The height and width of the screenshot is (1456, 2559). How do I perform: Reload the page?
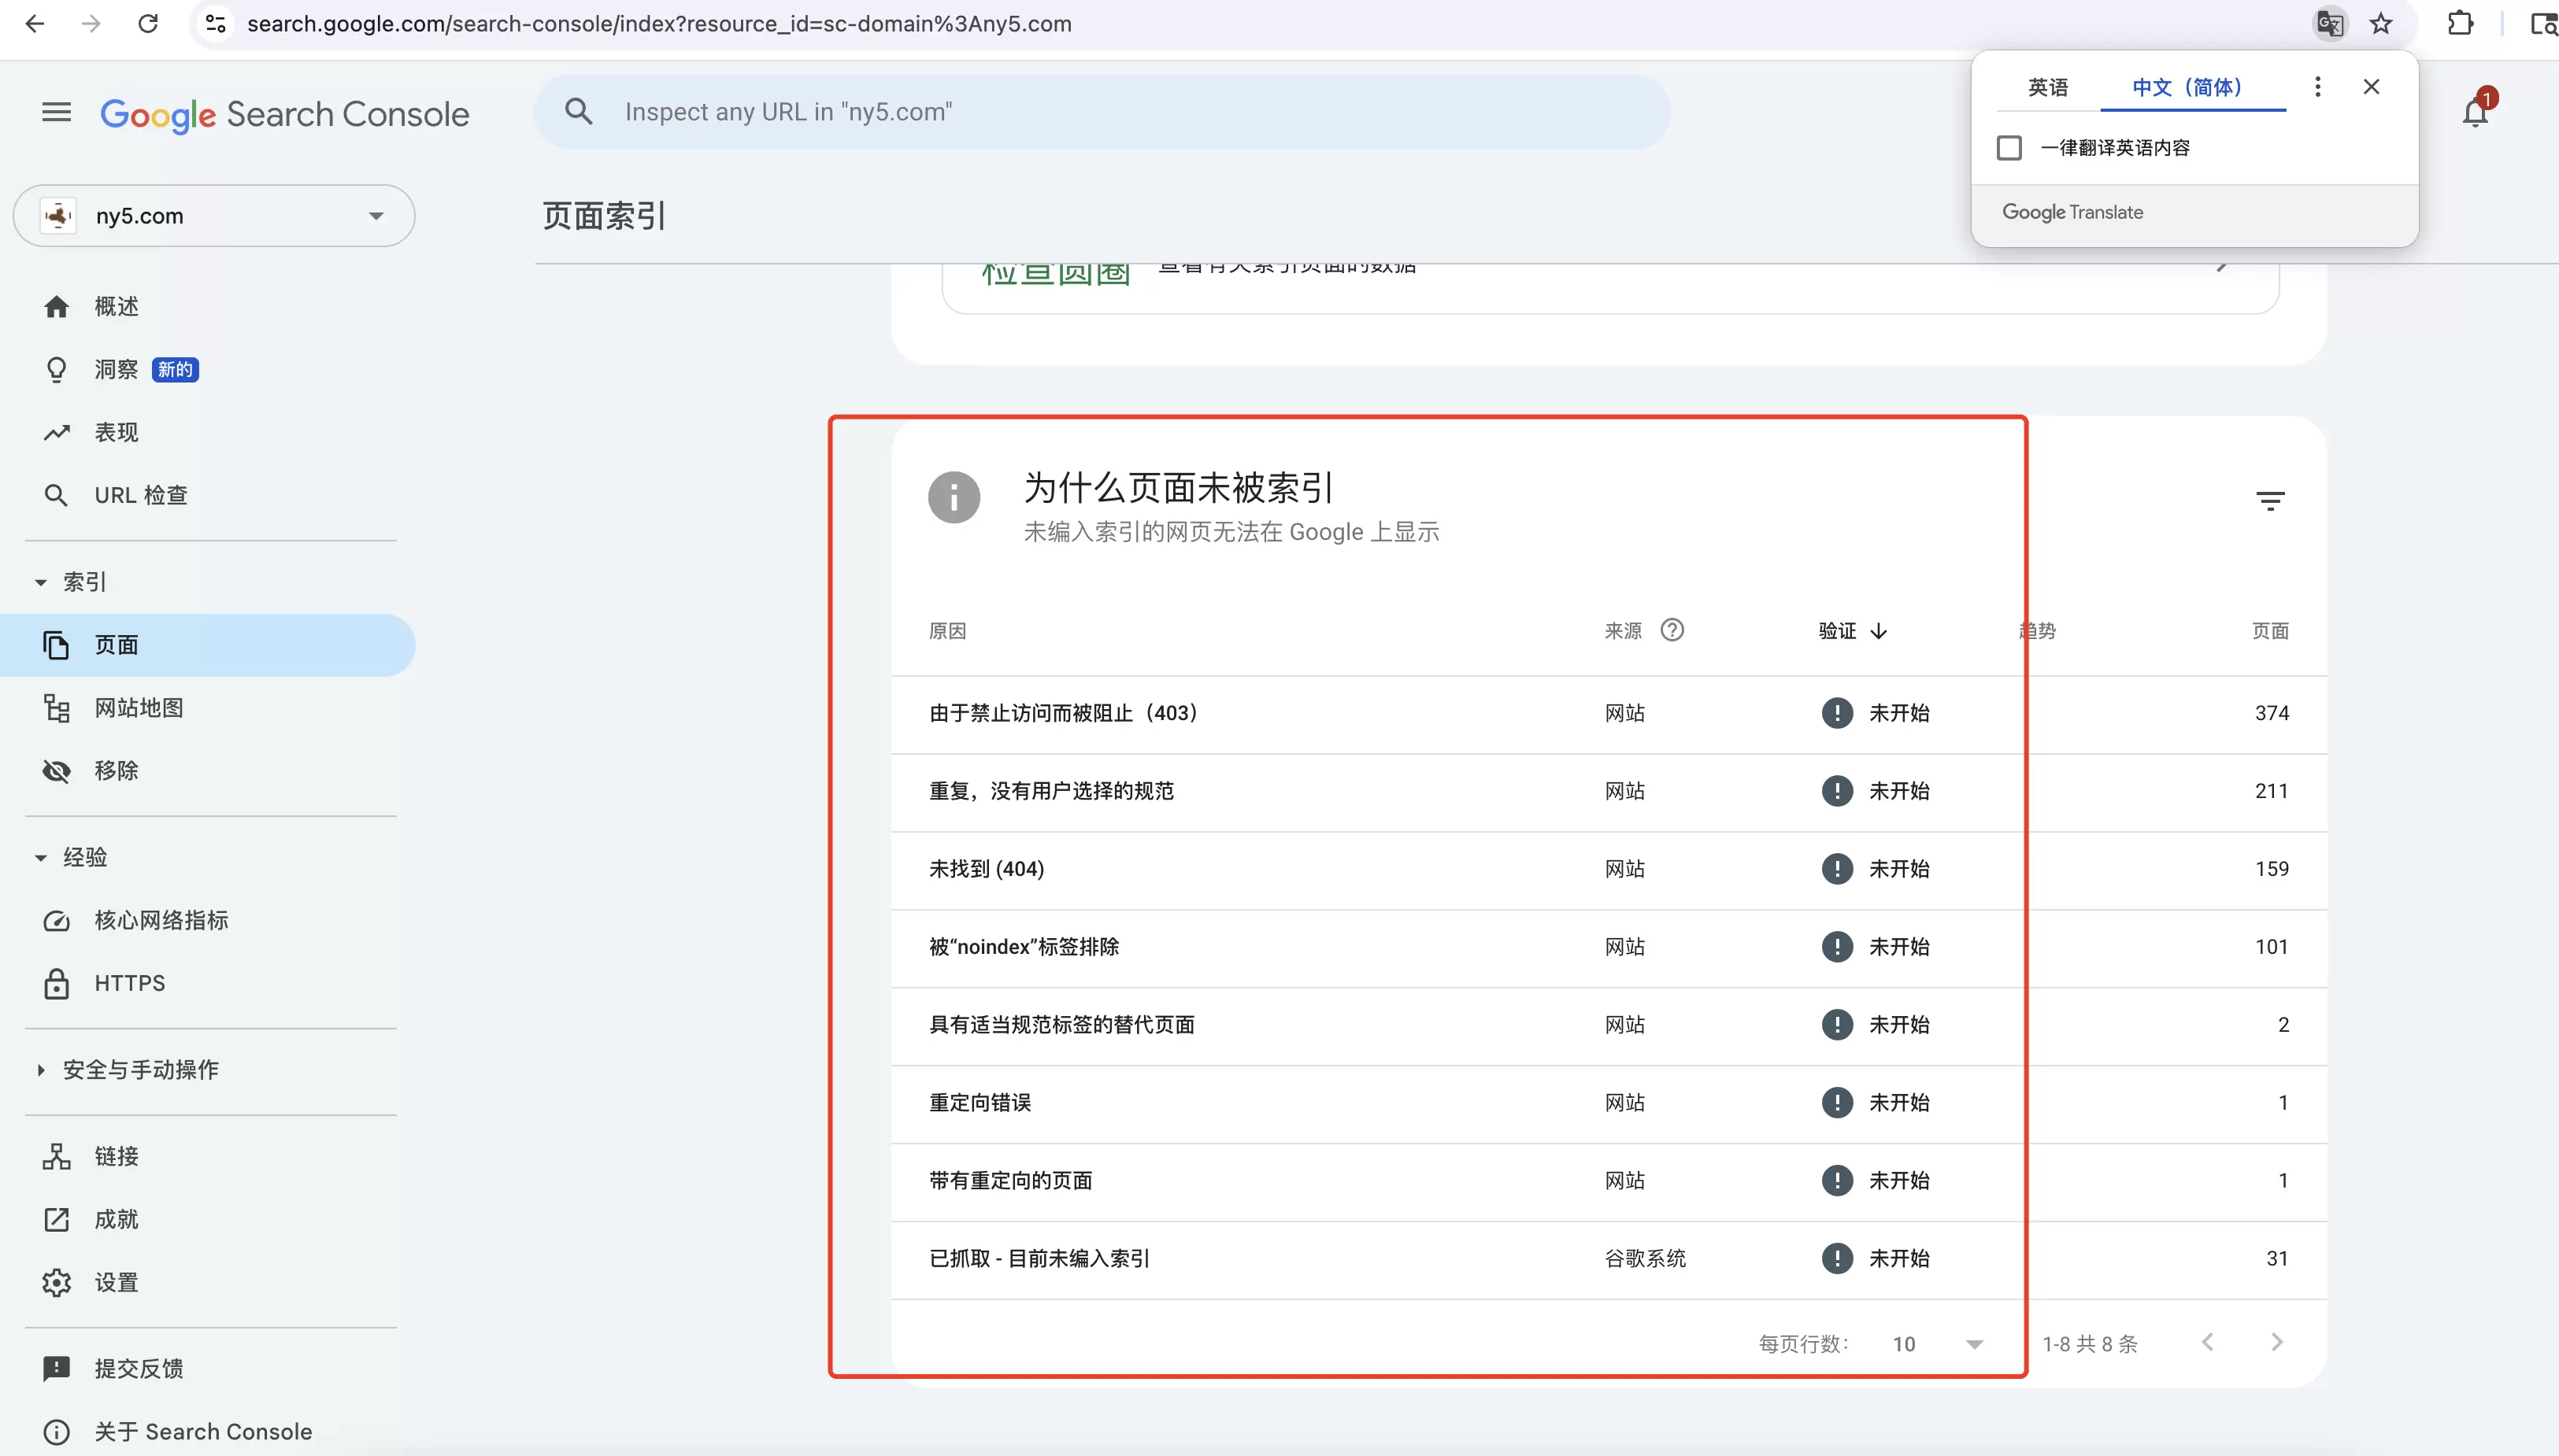148,23
